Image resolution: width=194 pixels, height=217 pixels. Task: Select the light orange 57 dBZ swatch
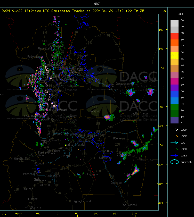(x=174, y=49)
